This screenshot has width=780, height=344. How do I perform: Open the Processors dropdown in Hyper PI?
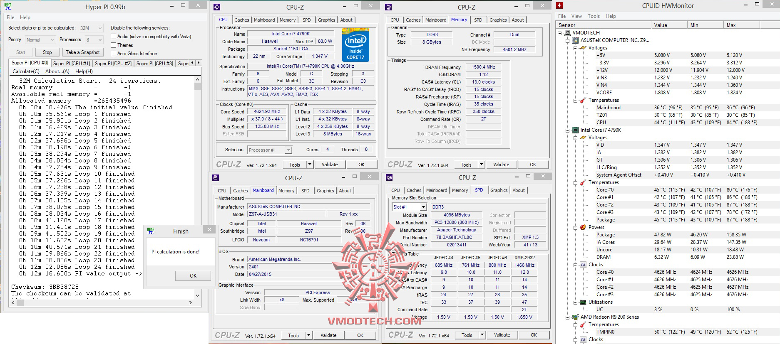pyautogui.click(x=94, y=40)
